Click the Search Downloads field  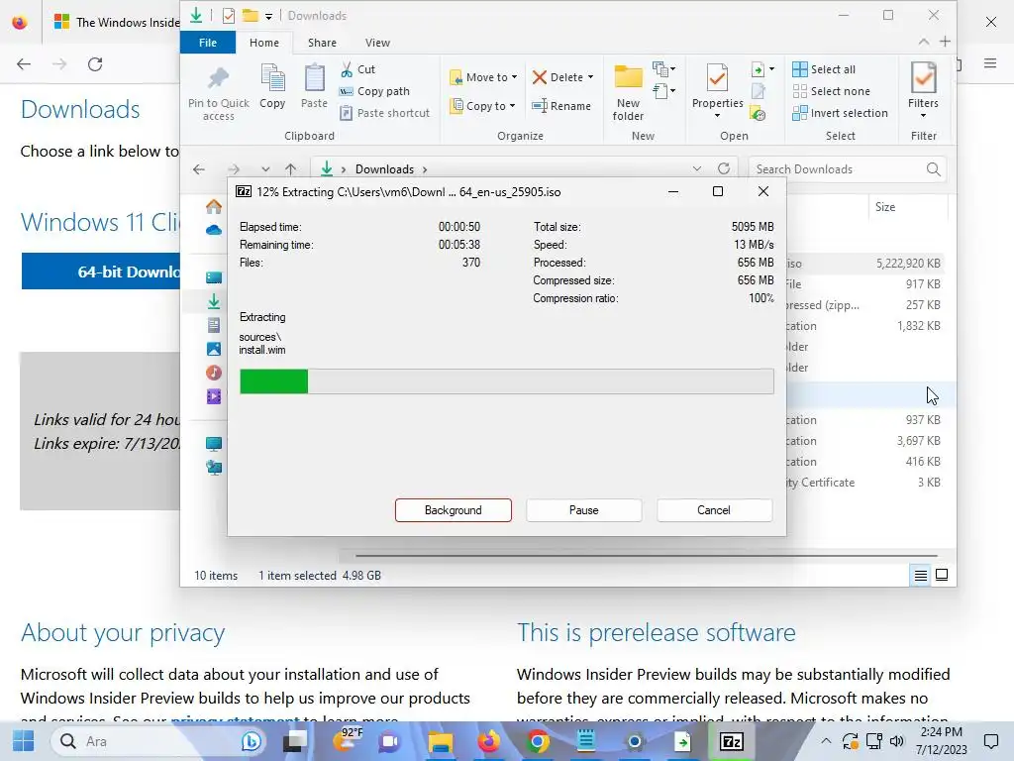pyautogui.click(x=848, y=168)
